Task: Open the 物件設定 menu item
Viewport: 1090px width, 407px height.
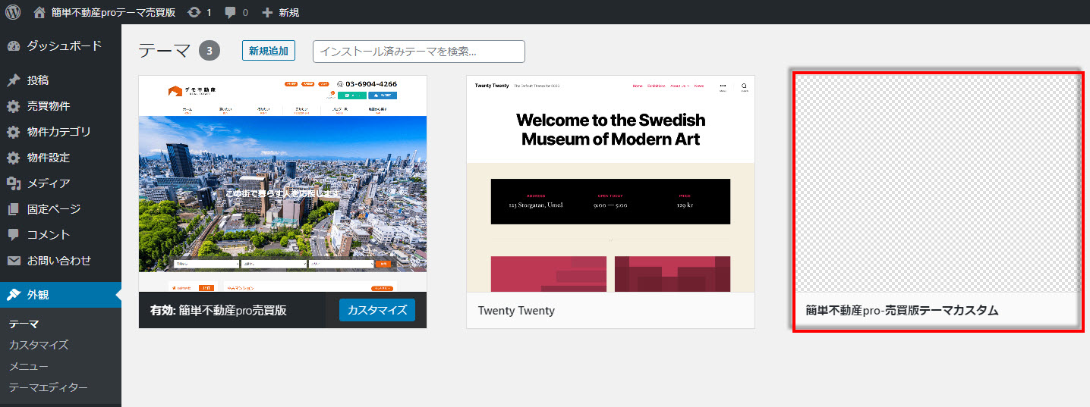Action: pyautogui.click(x=49, y=158)
